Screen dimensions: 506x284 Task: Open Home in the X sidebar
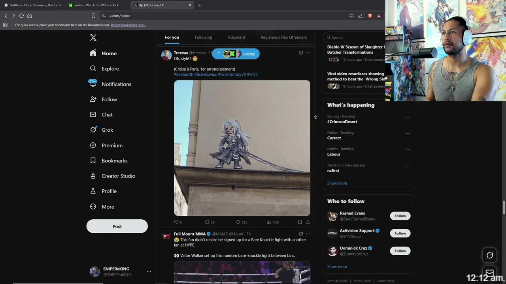pos(103,53)
